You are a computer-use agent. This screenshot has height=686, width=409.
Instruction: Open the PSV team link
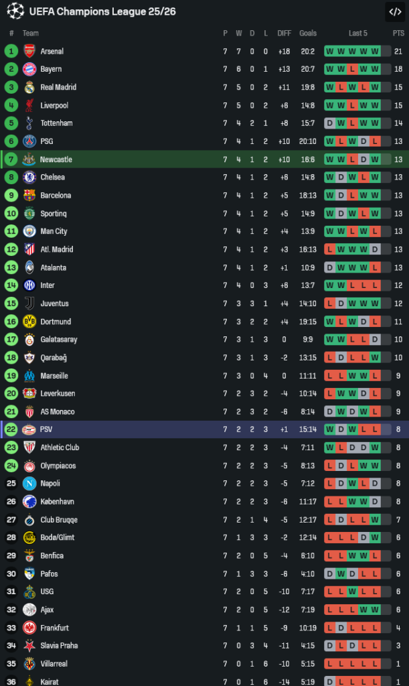pos(46,429)
